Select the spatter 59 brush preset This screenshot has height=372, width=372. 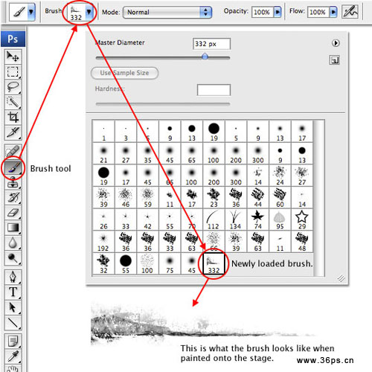pyautogui.click(x=147, y=198)
